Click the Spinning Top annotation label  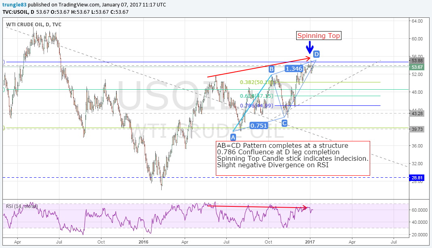[x=319, y=36]
